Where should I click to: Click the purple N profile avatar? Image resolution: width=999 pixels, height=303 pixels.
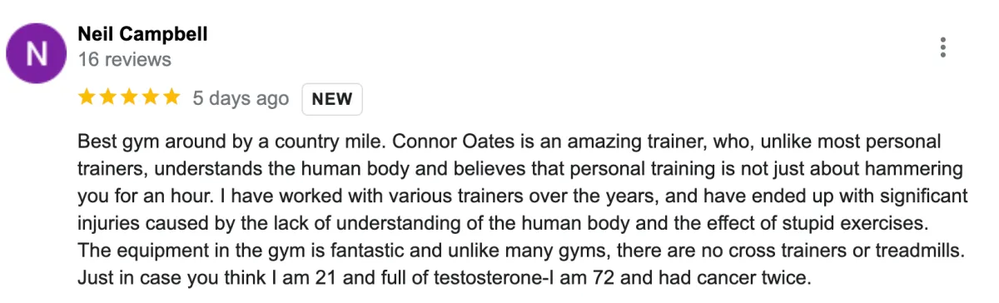tap(37, 54)
